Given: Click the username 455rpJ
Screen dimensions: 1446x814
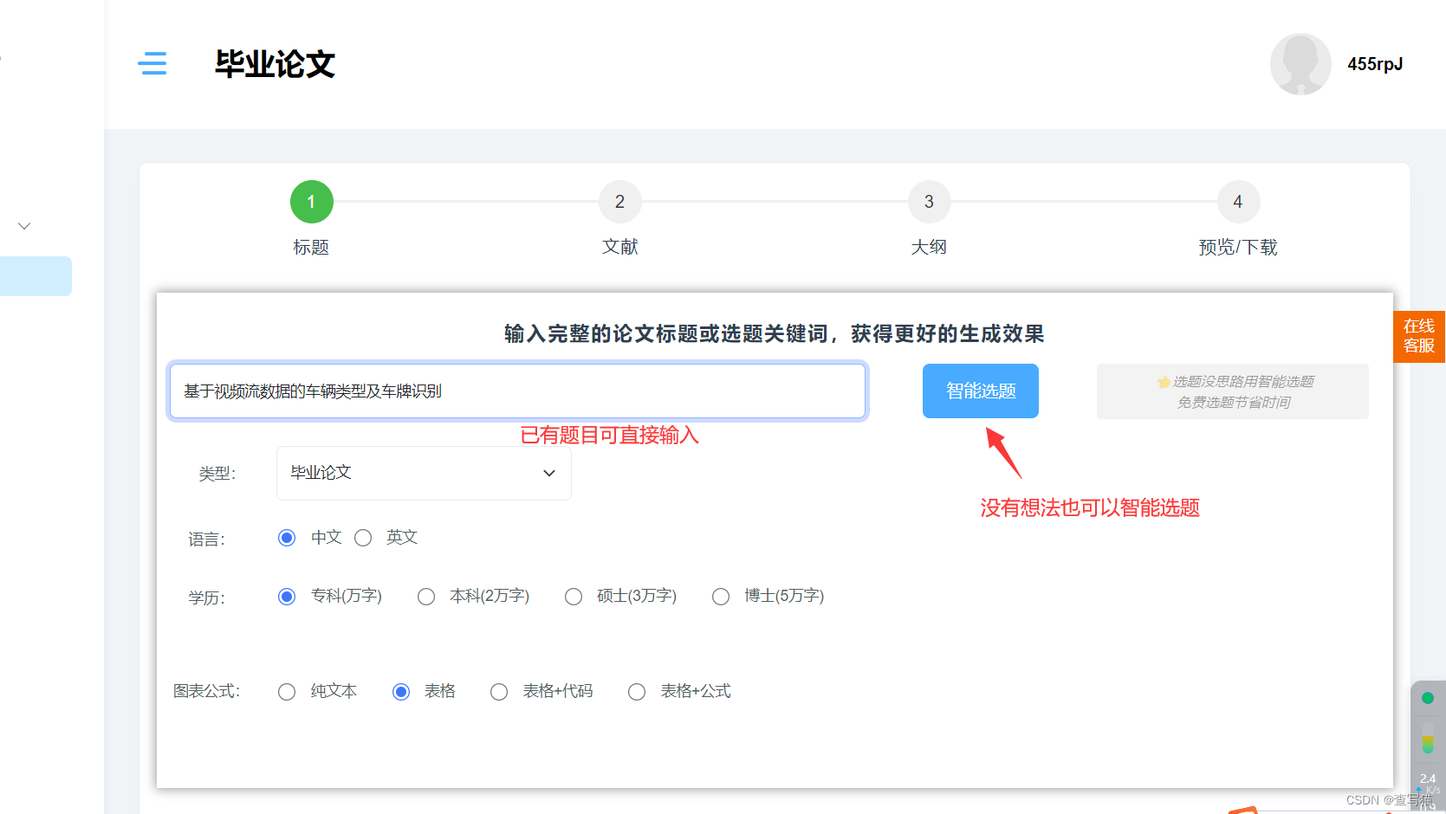Looking at the screenshot, I should pos(1375,64).
